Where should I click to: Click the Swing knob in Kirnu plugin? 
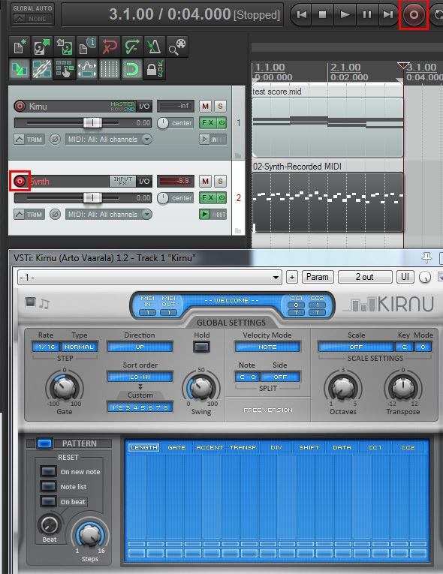tap(200, 388)
